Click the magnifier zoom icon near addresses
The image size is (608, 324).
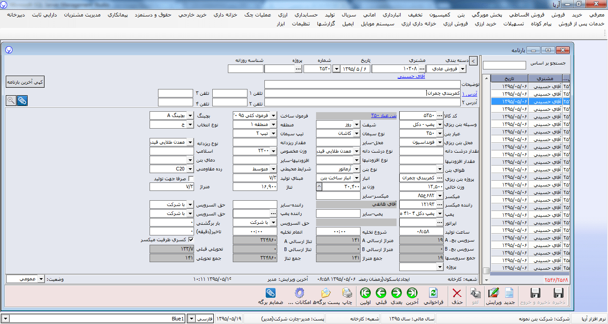[x=11, y=101]
